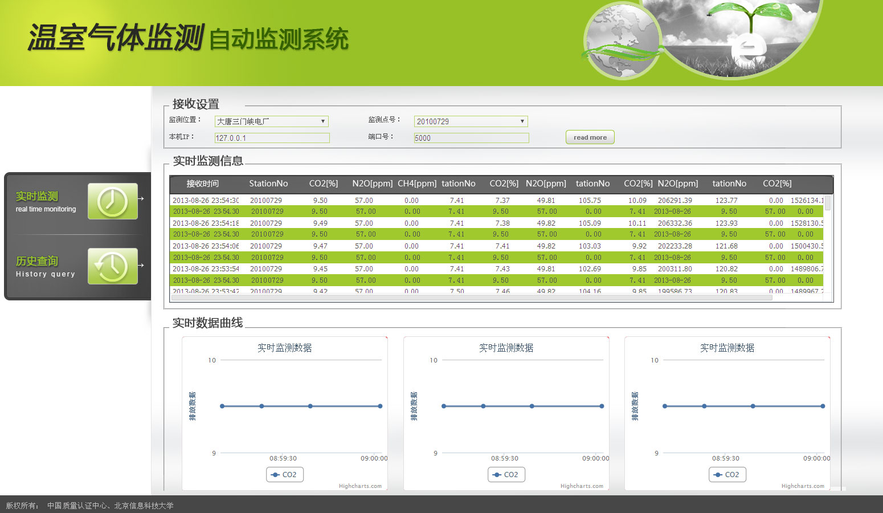This screenshot has width=883, height=513.
Task: Click the 接收时间 column header
Action: [203, 184]
